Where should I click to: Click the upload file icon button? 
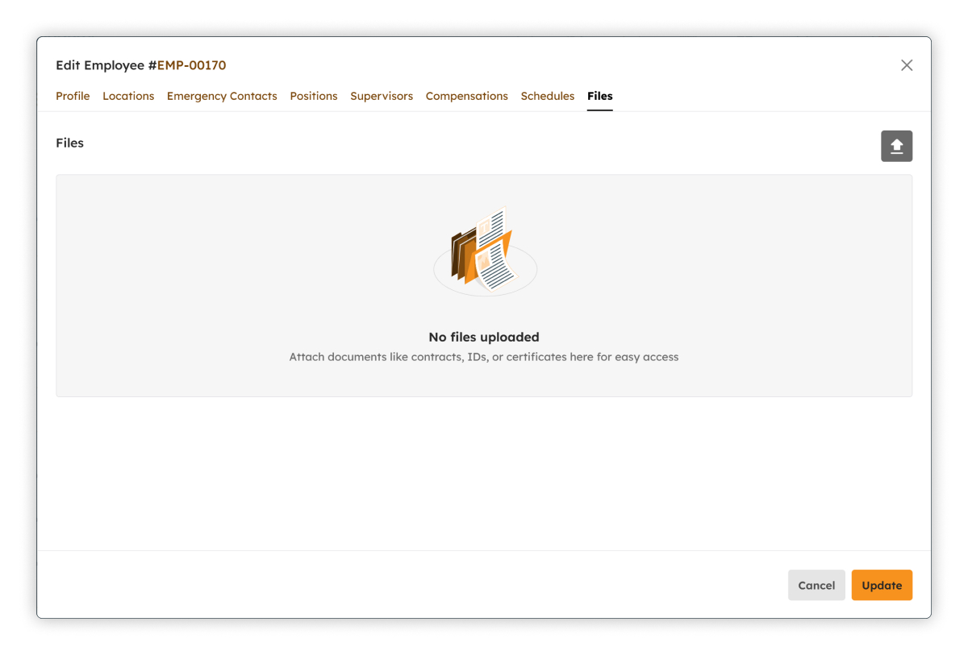click(896, 146)
